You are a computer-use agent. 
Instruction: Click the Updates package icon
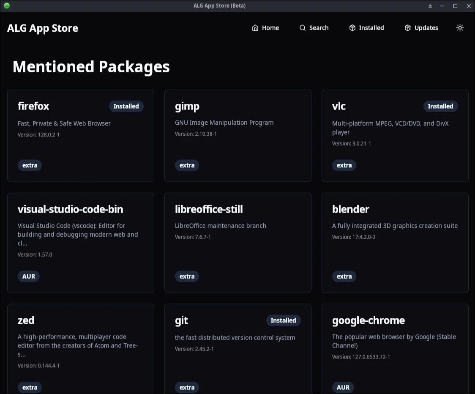[x=408, y=28]
